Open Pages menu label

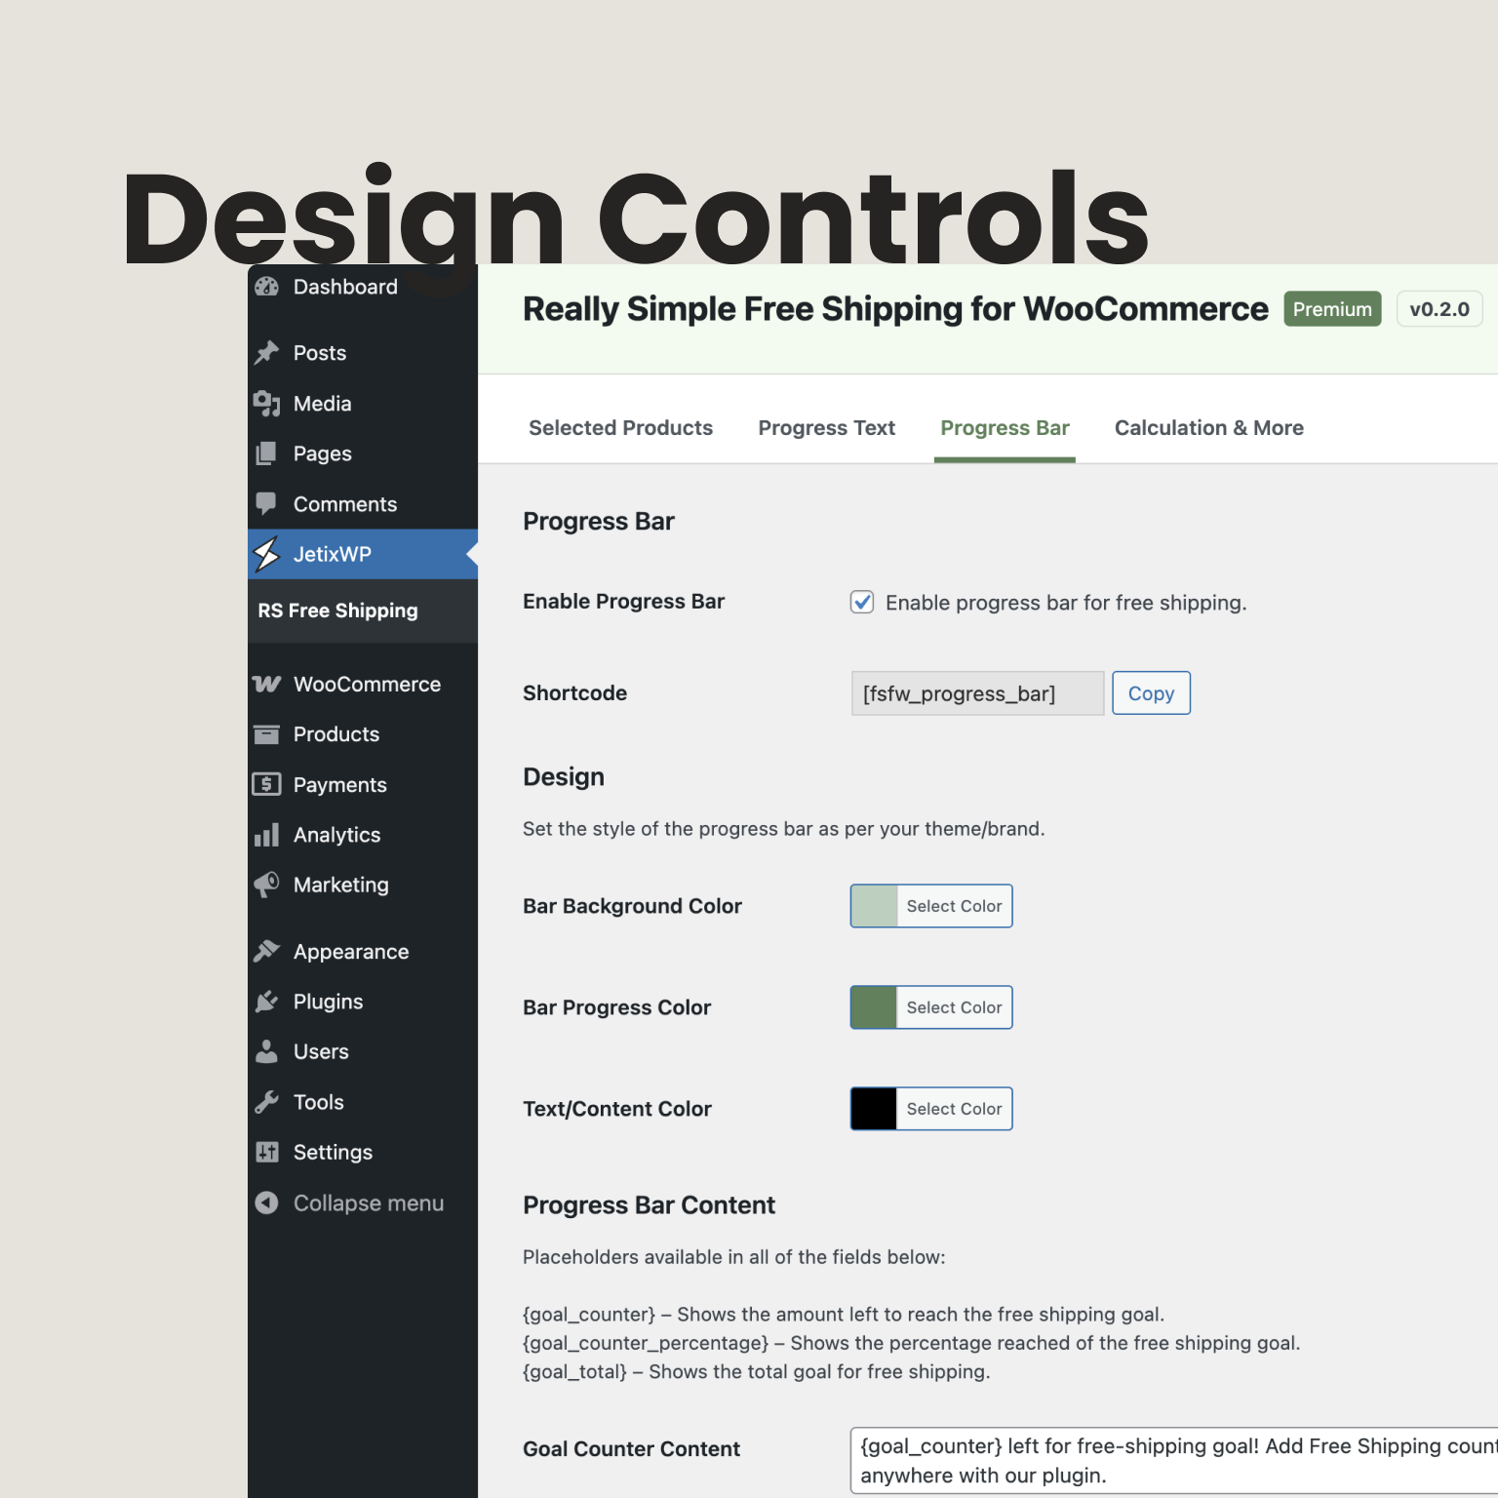pyautogui.click(x=322, y=453)
